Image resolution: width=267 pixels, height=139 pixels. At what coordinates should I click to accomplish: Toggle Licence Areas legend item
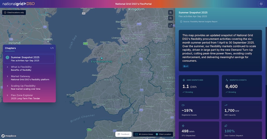point(144,134)
